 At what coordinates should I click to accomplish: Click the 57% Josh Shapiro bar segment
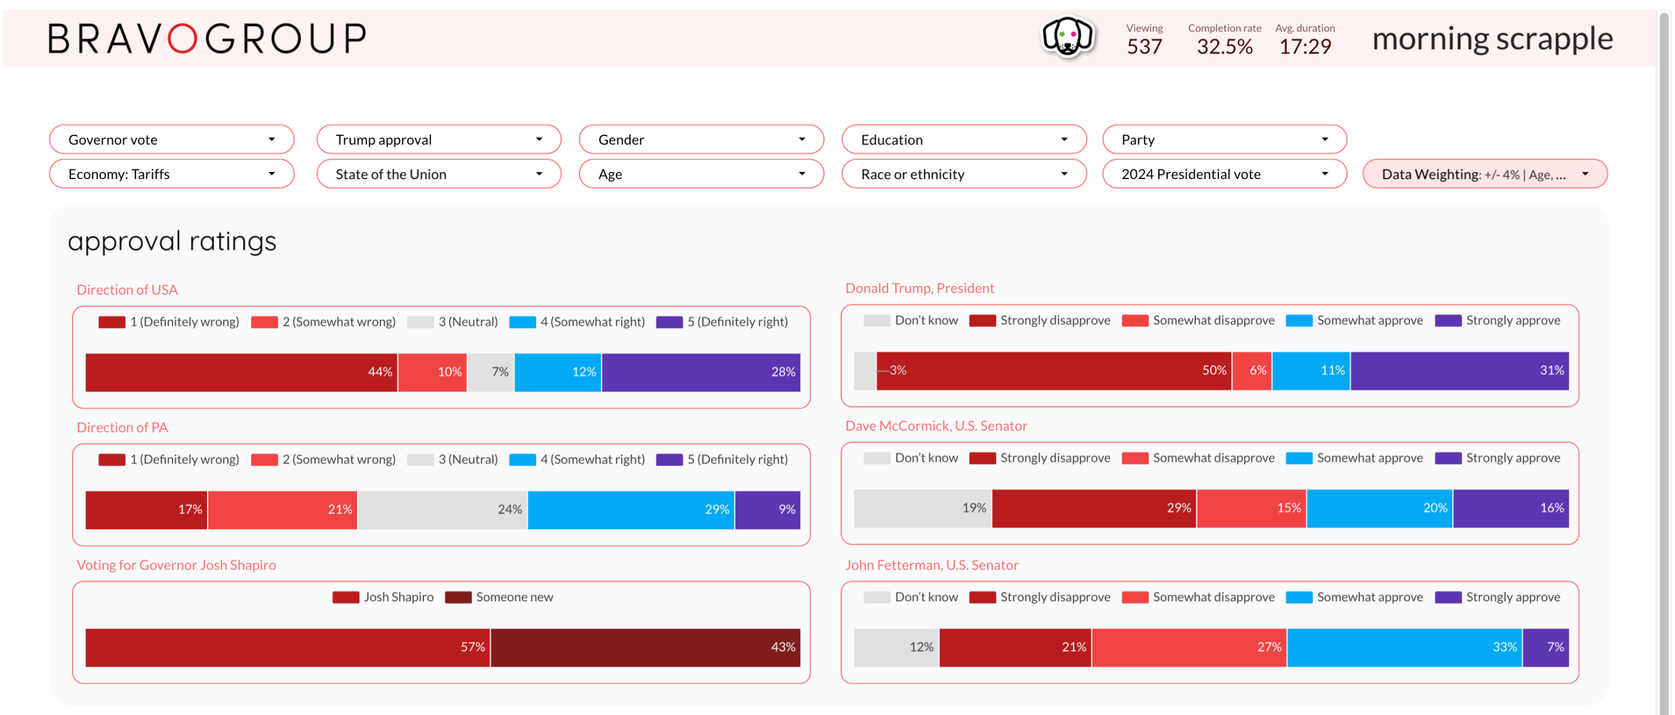tap(287, 647)
